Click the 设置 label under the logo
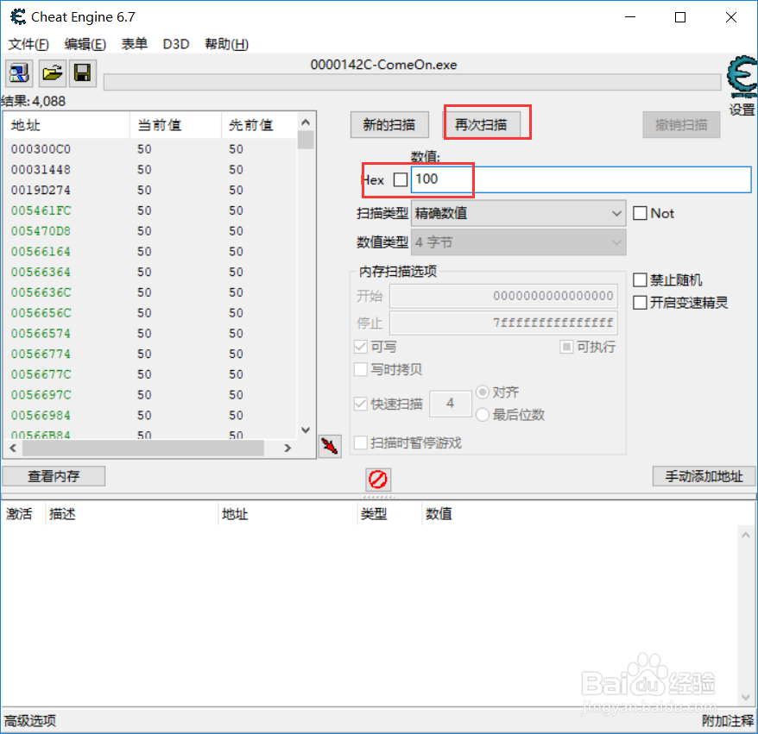Screen dimensions: 758x734 coord(742,110)
